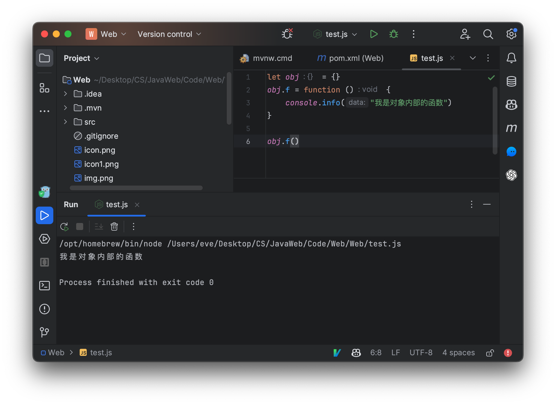Select img.png in project tree
The width and height of the screenshot is (556, 405).
[93, 178]
